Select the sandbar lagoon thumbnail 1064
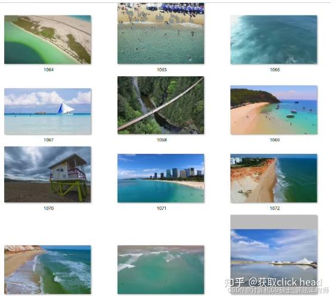The image size is (331, 297). pyautogui.click(x=48, y=39)
